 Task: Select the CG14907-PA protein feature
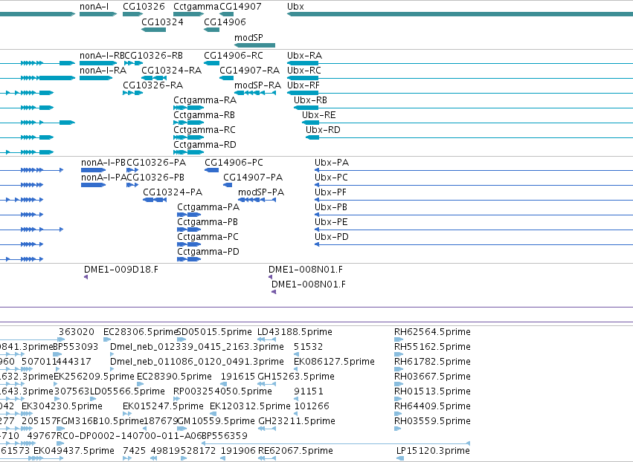[228, 185]
